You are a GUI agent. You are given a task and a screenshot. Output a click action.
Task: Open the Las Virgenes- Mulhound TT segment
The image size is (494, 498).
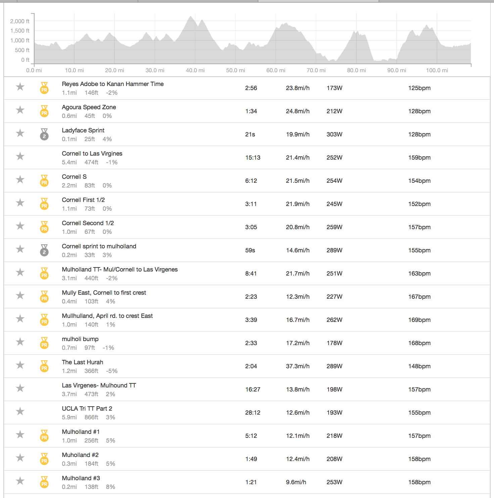click(99, 385)
